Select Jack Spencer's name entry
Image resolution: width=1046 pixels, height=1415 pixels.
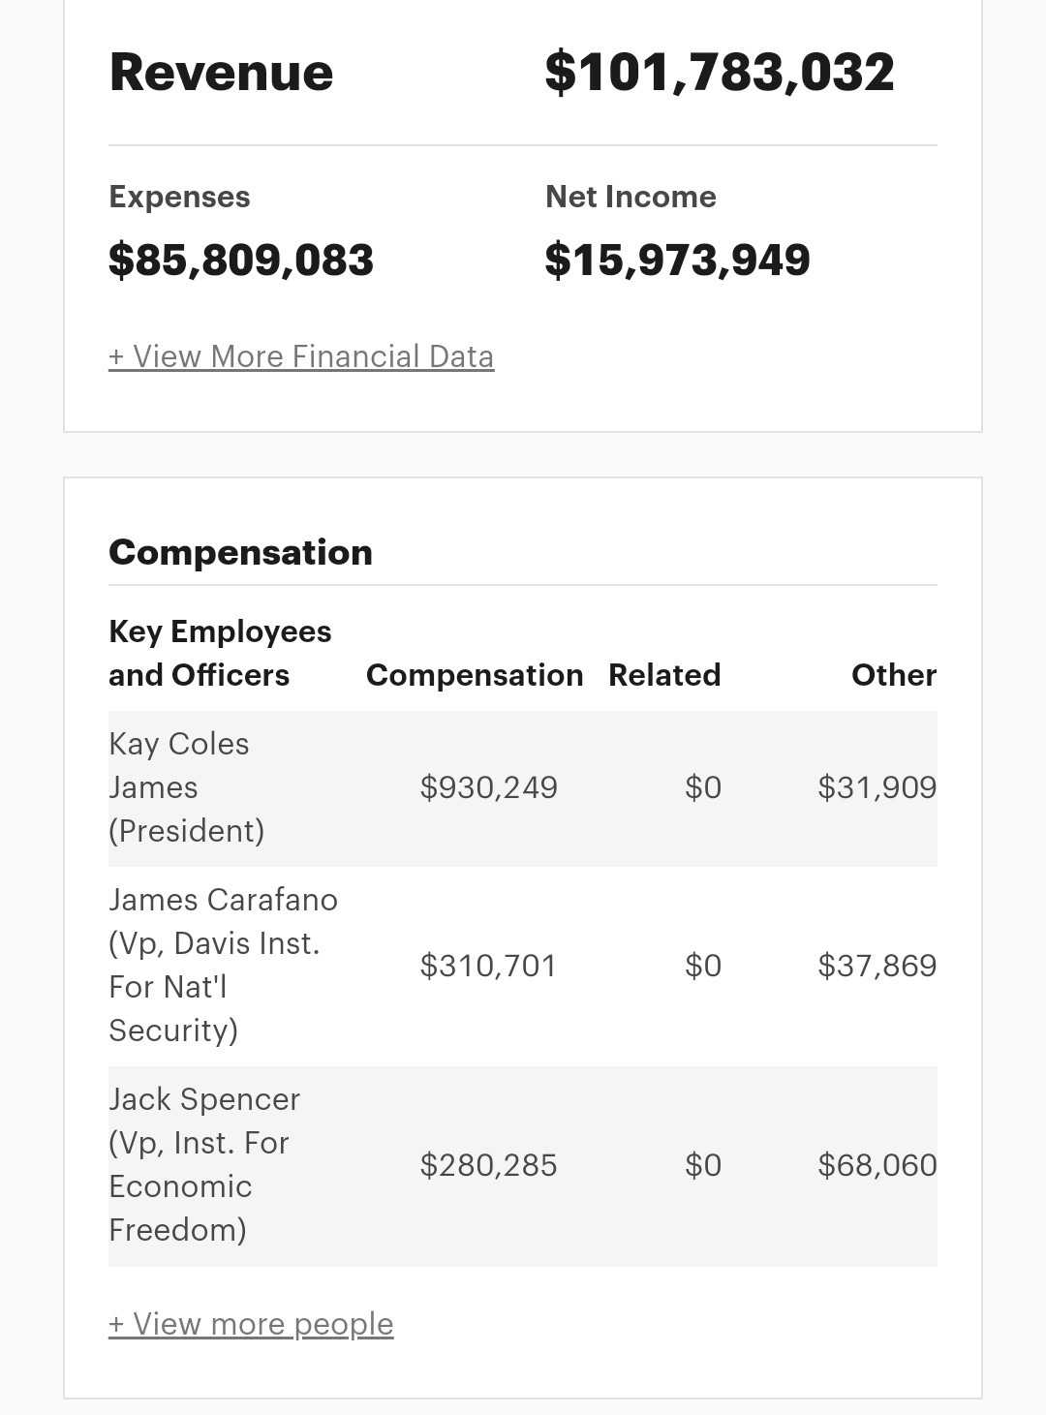tap(203, 1164)
